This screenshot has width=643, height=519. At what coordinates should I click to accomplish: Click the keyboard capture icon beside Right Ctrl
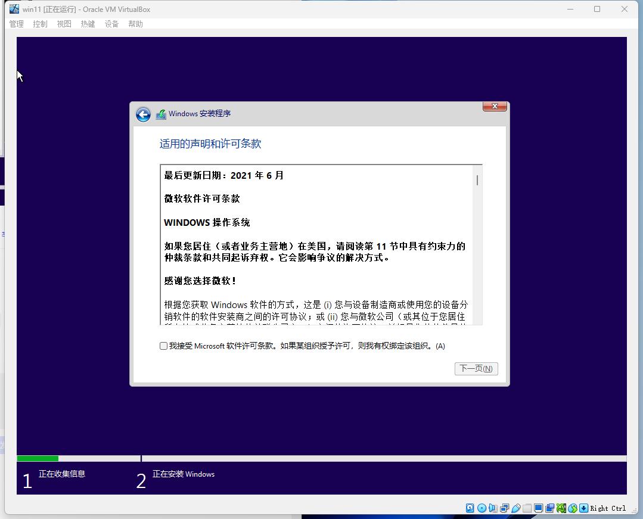point(585,508)
